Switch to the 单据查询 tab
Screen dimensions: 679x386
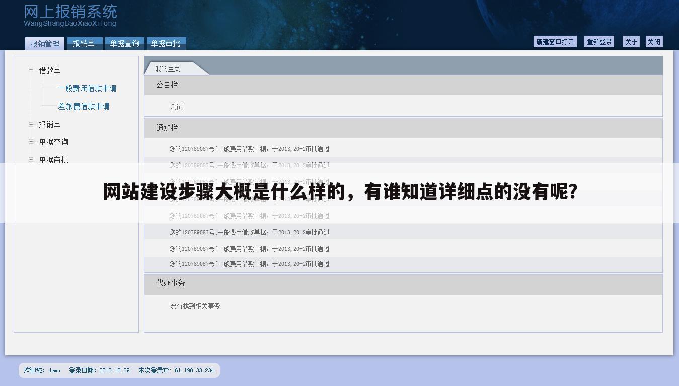[x=124, y=43]
